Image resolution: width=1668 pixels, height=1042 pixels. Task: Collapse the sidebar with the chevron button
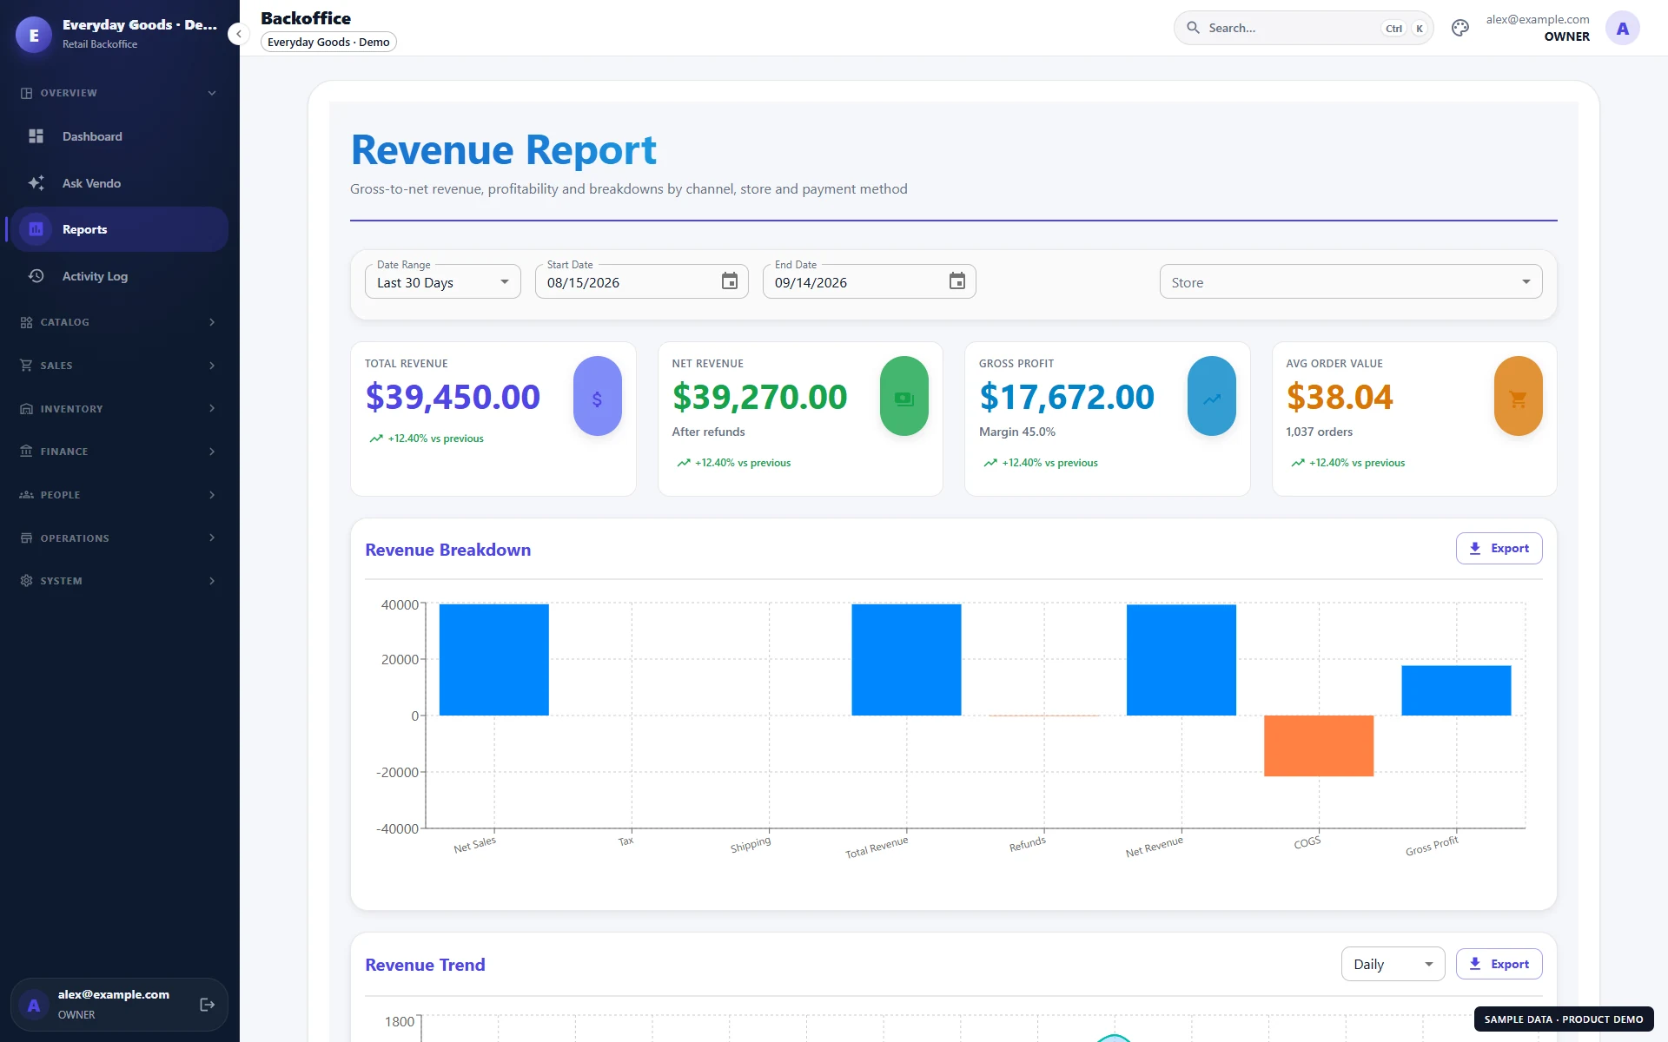pyautogui.click(x=238, y=34)
